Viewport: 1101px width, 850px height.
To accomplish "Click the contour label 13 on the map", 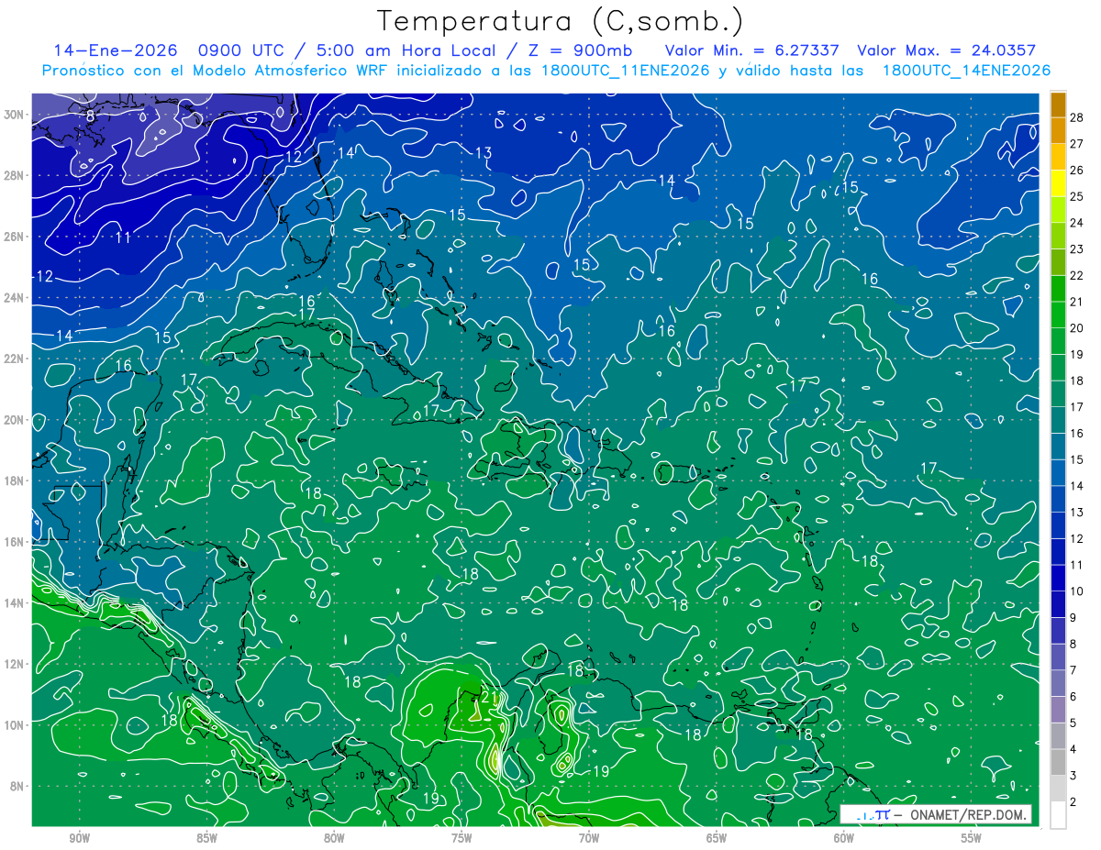I will [x=484, y=152].
